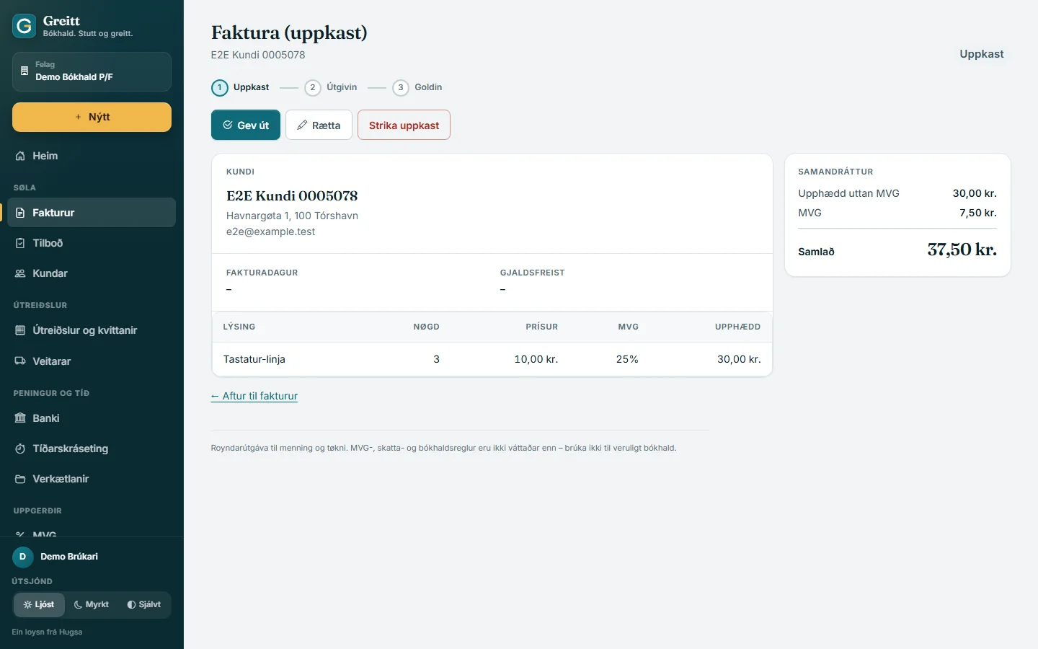
Task: Click the 25% MVG cell
Action: click(627, 359)
